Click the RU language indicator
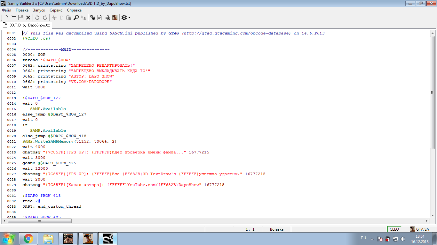Screen dimensions: 437x245 pos(363,238)
